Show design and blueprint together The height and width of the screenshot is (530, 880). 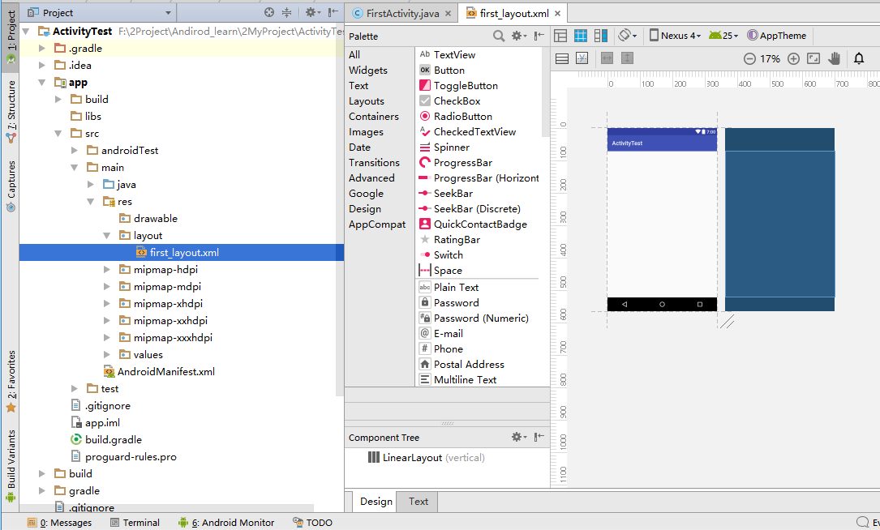coord(600,36)
